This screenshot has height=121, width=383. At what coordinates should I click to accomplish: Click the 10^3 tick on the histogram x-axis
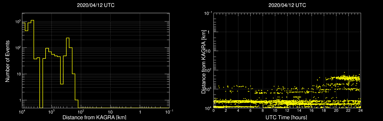pos(51,112)
